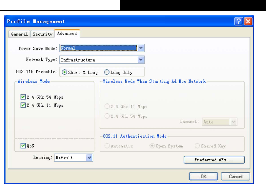Toggle 2.4 GHz 11 Mbps wireless mode checkbox
Image resolution: width=266 pixels, height=184 pixels.
click(23, 105)
